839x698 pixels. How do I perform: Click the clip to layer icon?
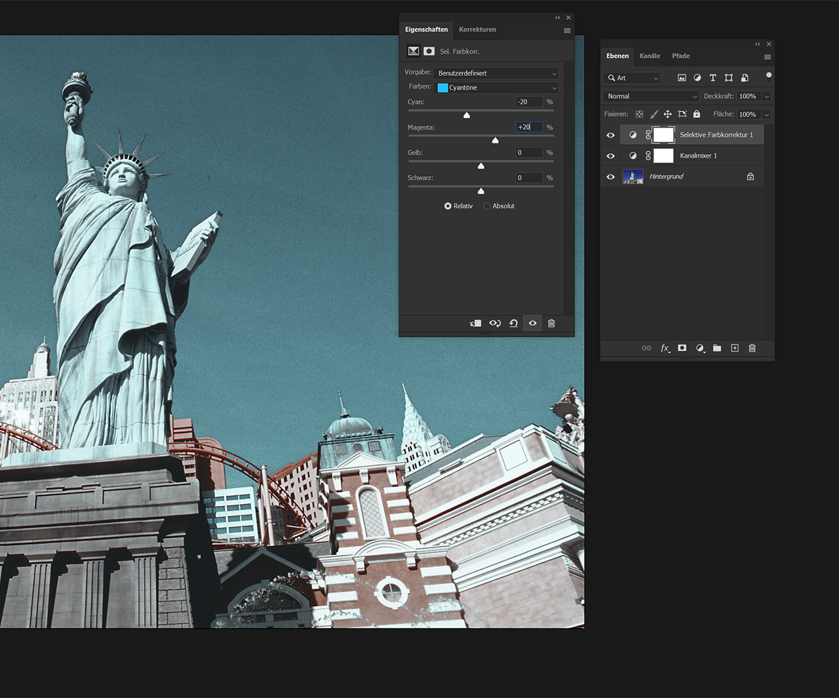[476, 323]
